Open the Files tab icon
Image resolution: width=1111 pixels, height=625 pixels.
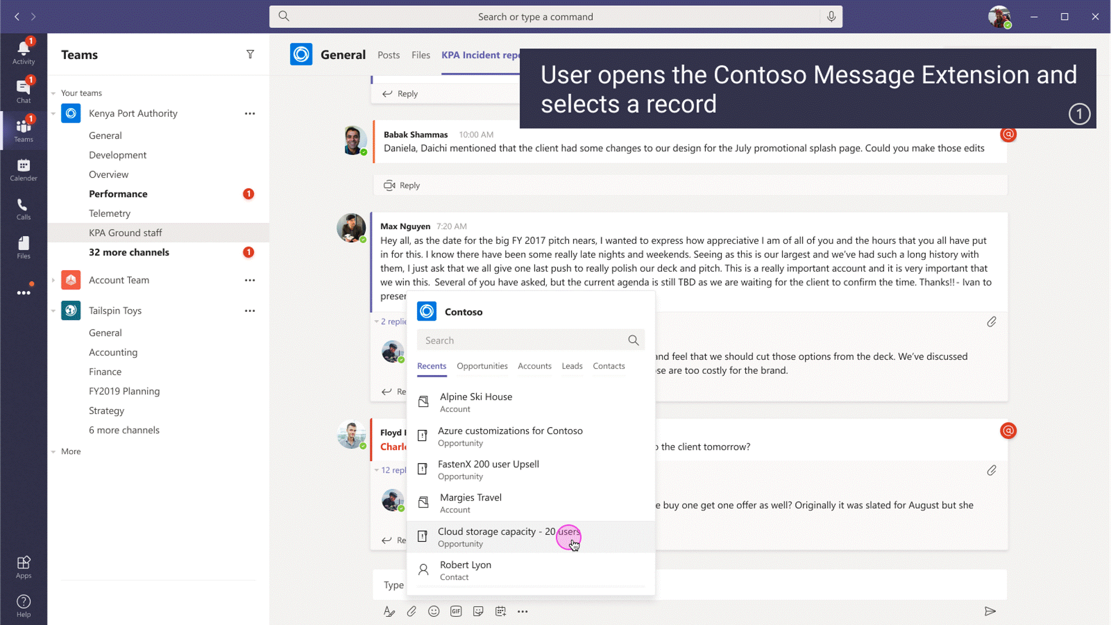coord(421,55)
